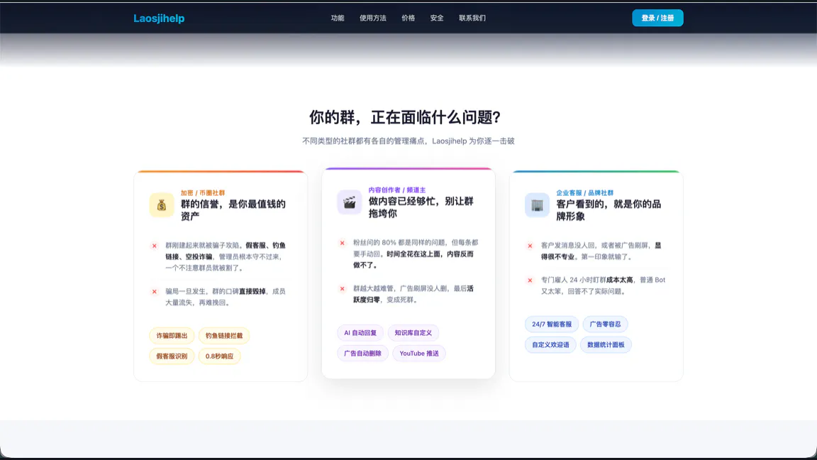
Task: Click the 企业客服 / 品牌社群 category label
Action: tap(584, 193)
